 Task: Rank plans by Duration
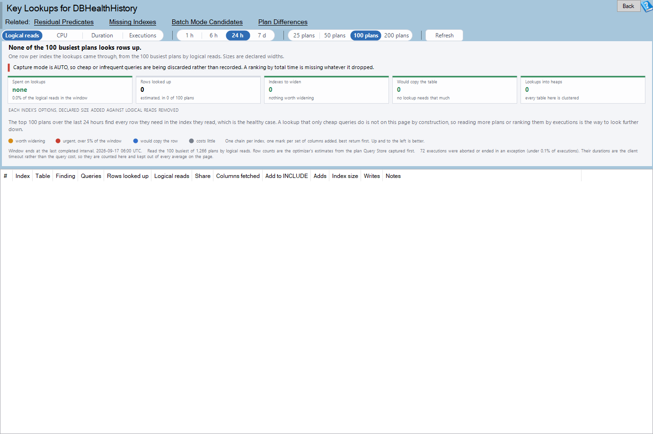[102, 35]
